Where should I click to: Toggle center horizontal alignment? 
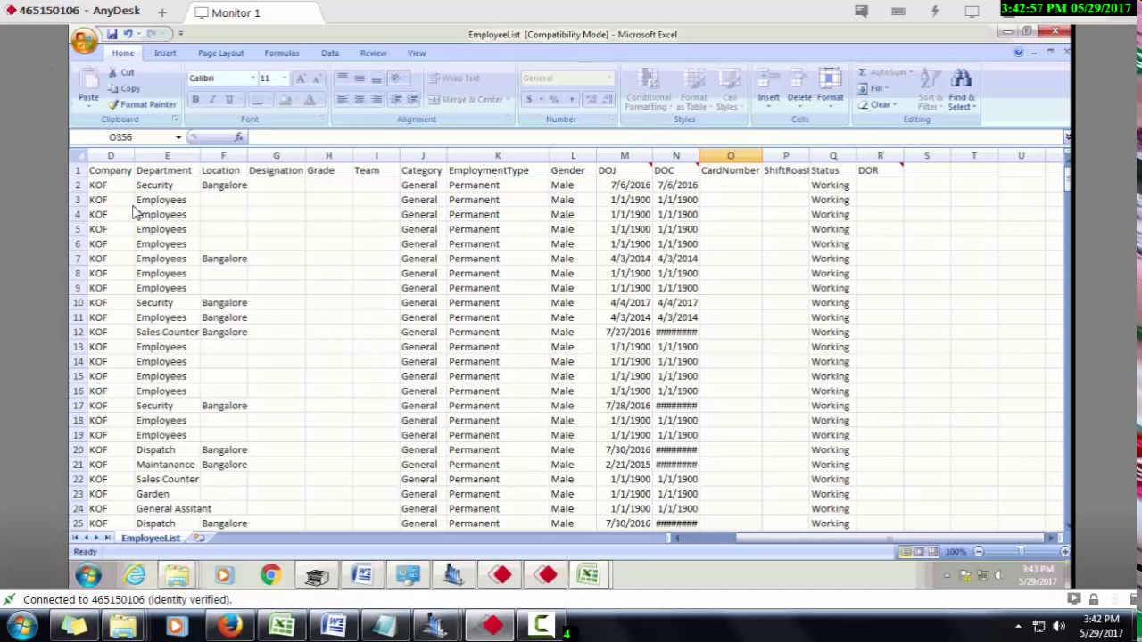(x=360, y=100)
